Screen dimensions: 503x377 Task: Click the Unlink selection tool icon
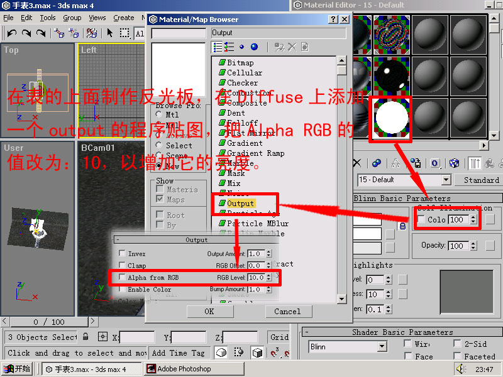point(74,33)
